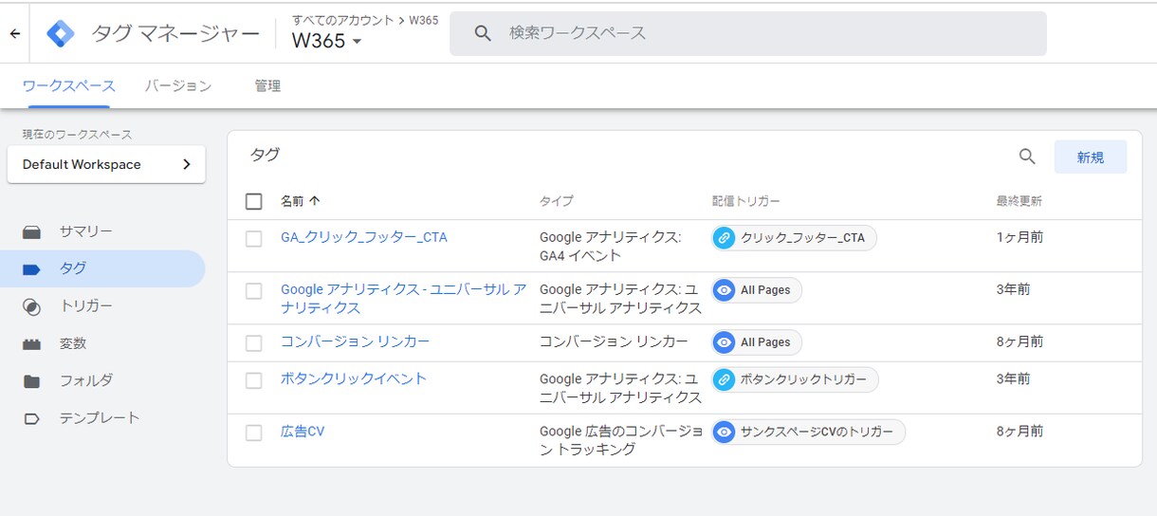
Task: Sort by the 最終更新 column header
Action: pyautogui.click(x=1019, y=201)
